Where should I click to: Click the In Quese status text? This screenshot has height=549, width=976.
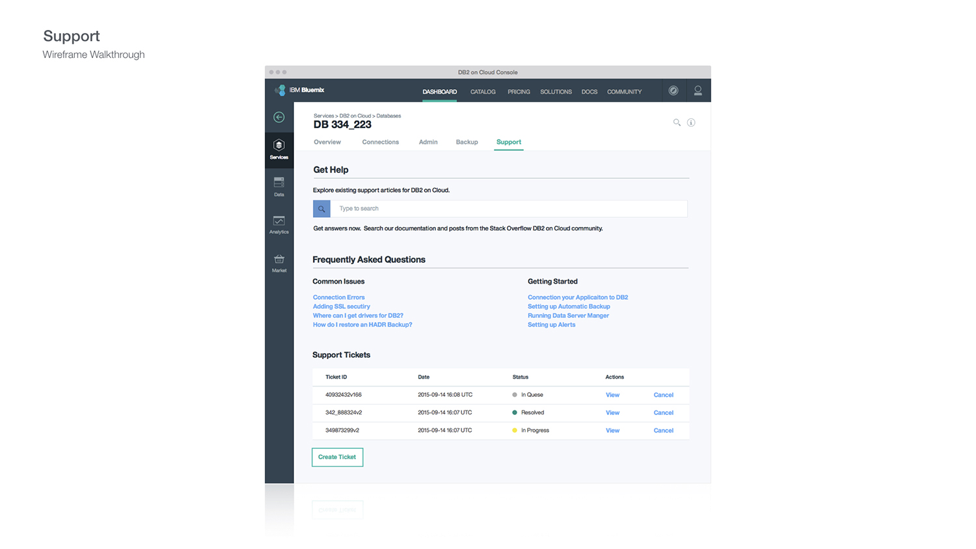click(532, 395)
